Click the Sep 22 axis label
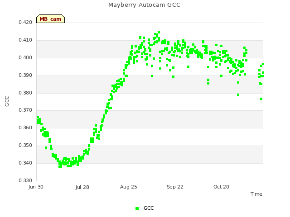The image size is (290, 217). pyautogui.click(x=175, y=187)
